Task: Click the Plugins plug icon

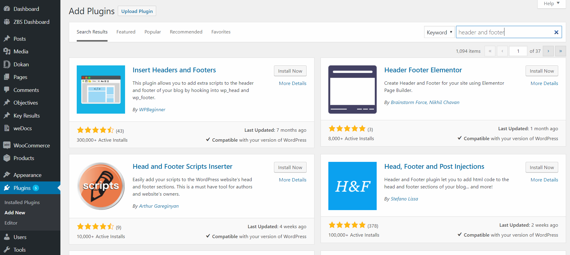Action: [x=7, y=188]
